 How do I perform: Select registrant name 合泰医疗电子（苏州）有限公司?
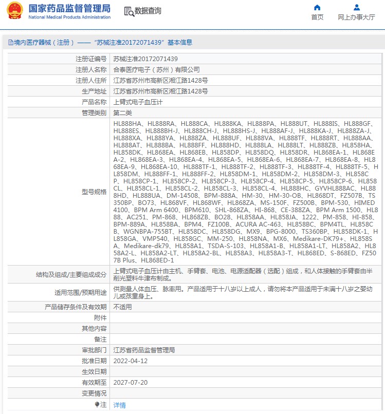156,70
